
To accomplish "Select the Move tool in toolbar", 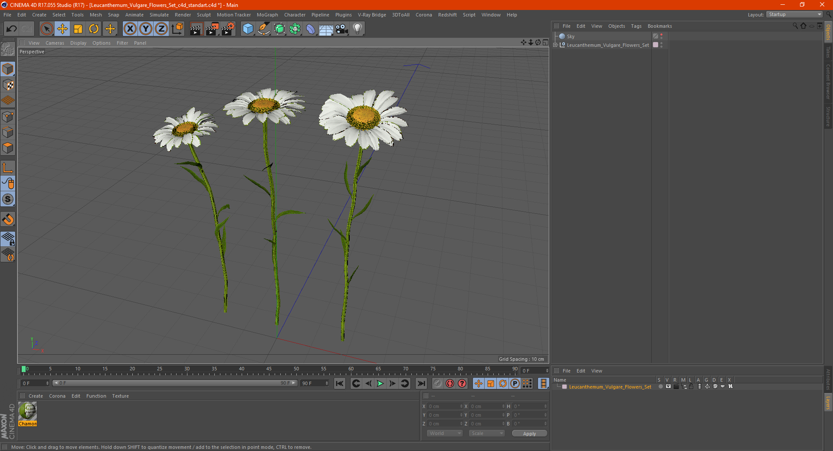I will coord(62,29).
